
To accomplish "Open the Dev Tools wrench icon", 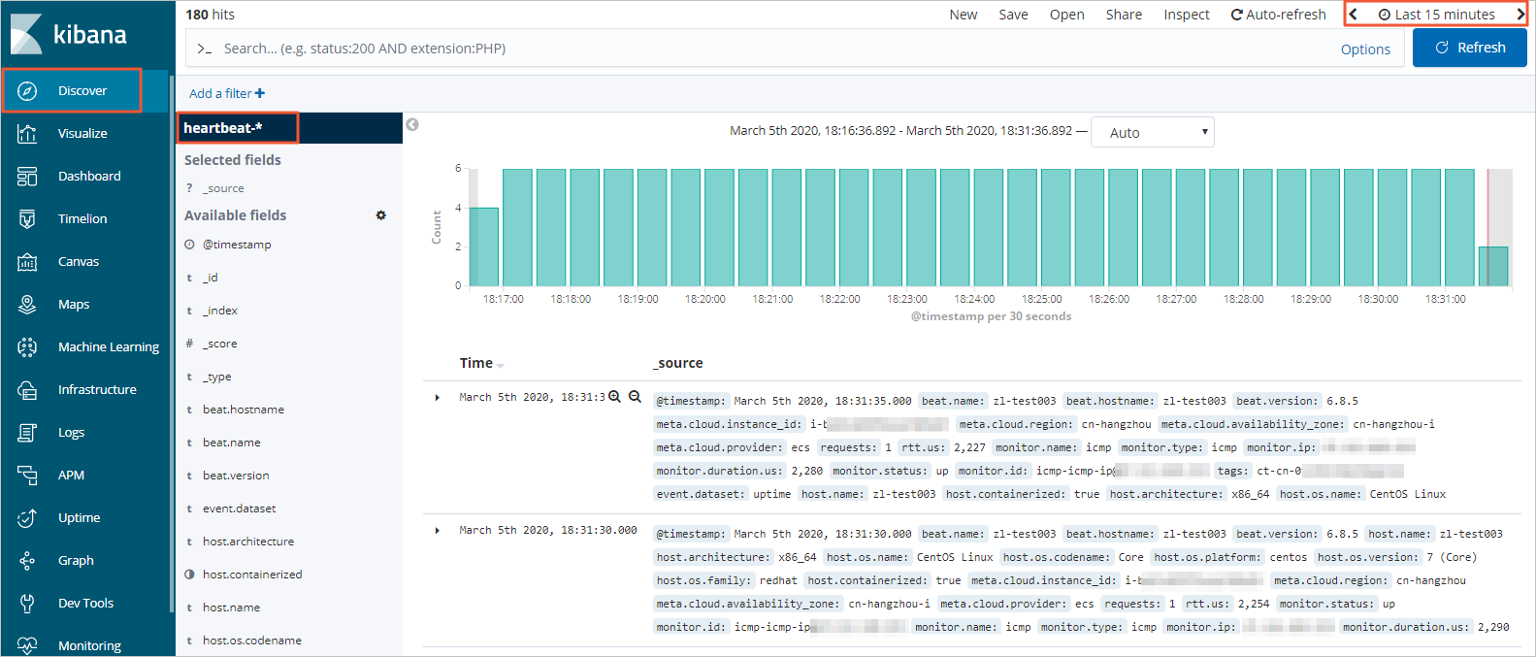I will 27,603.
